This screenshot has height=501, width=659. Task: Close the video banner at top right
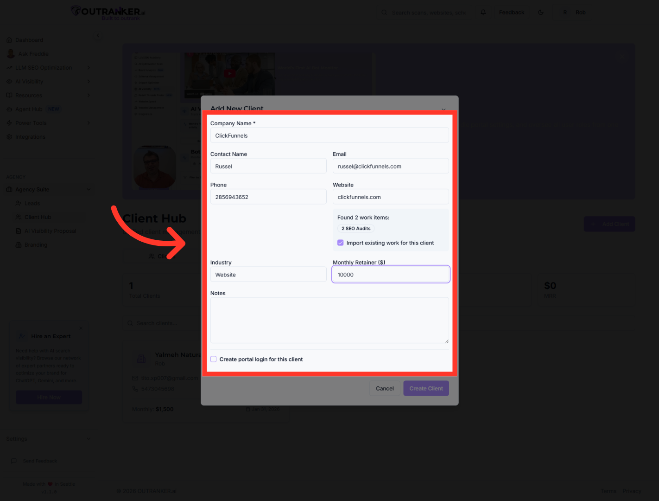click(622, 56)
